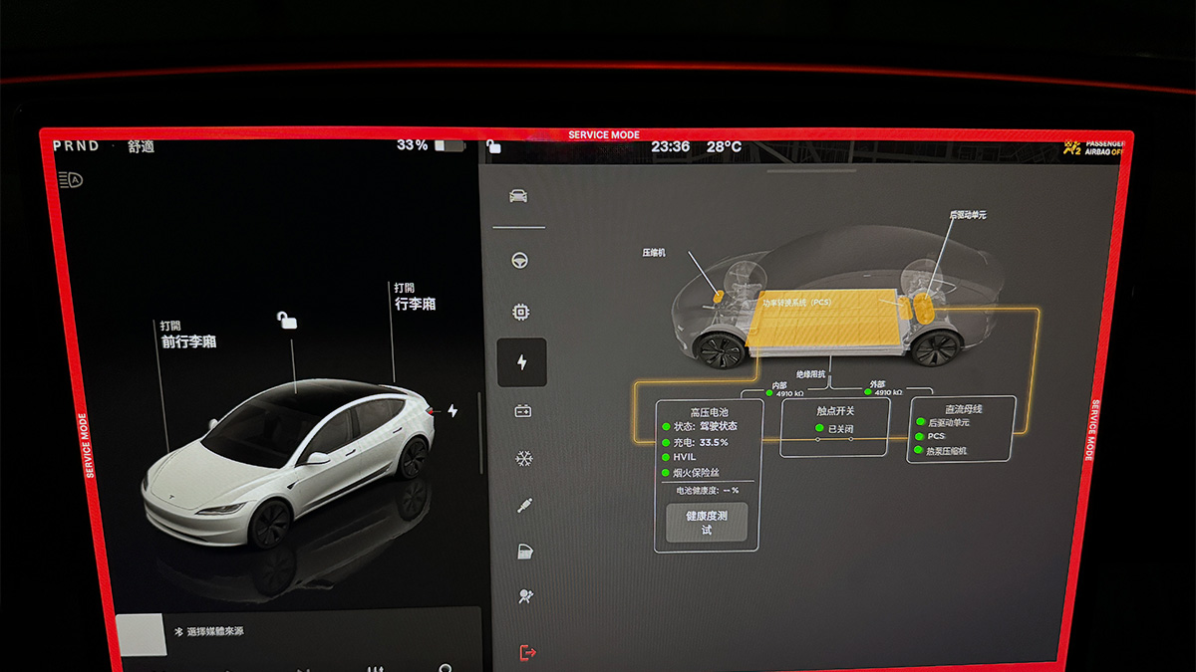Open the thermal snowflake sidebar section

point(523,459)
